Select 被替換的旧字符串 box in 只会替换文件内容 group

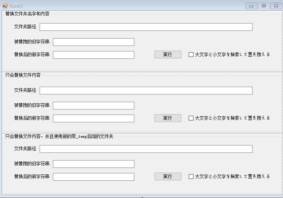click(94, 105)
